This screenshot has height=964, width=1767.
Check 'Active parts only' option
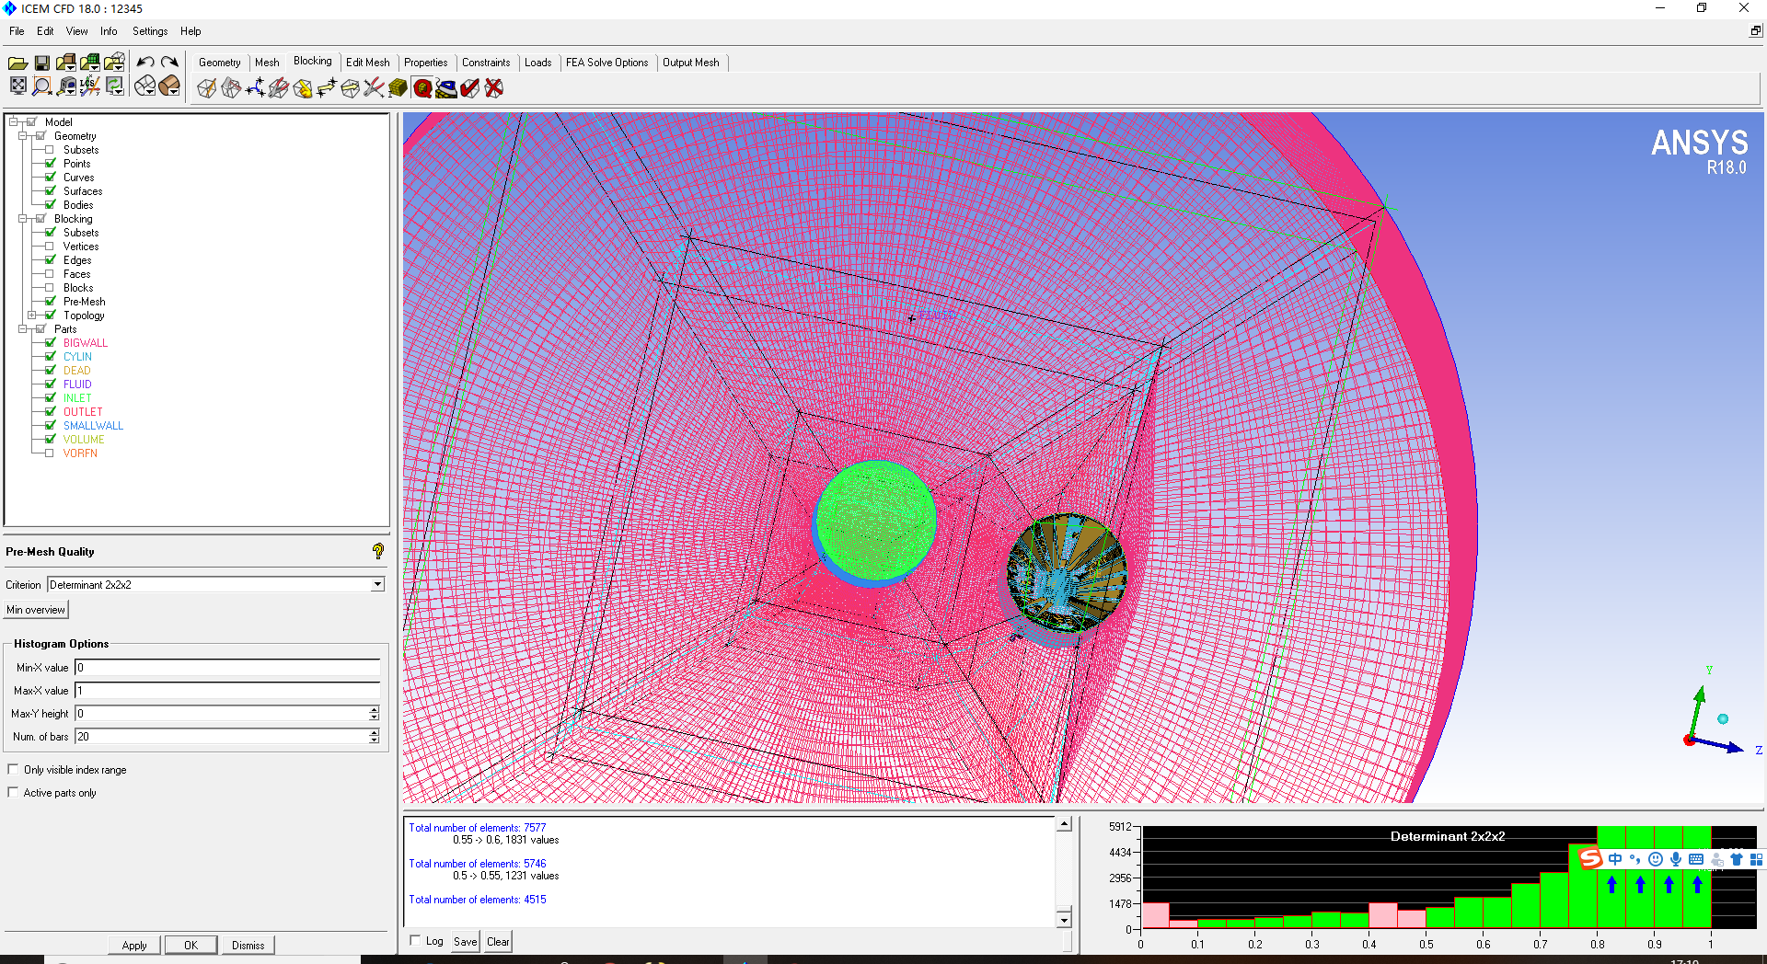tap(13, 792)
